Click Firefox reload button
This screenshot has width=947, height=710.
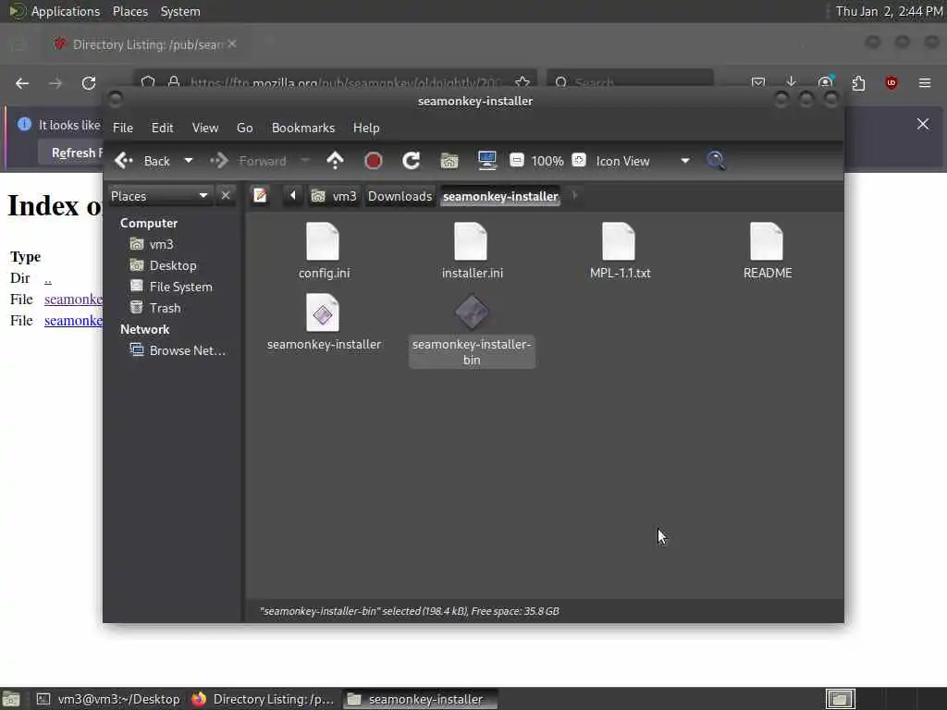[x=89, y=82]
